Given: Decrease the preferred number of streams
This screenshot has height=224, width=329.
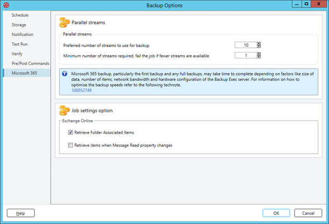Looking at the screenshot, I should tap(259, 46).
